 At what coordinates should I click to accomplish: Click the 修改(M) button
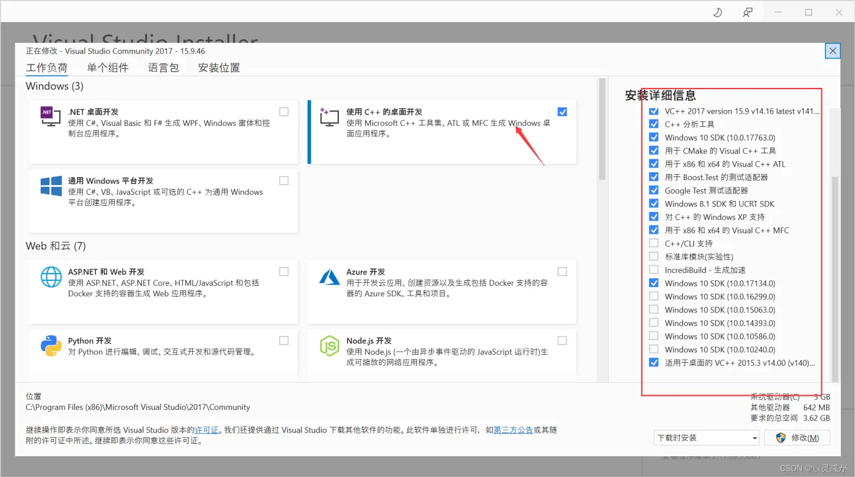[798, 438]
